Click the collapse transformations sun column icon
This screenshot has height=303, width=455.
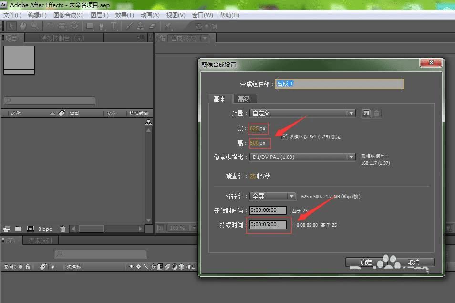(139, 267)
